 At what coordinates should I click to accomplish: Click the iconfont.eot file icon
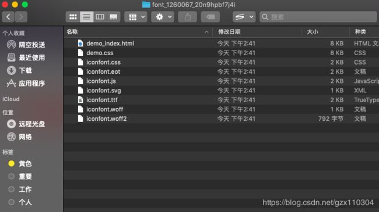(80, 71)
